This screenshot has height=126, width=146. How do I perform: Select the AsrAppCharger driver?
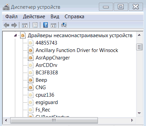[53, 58]
